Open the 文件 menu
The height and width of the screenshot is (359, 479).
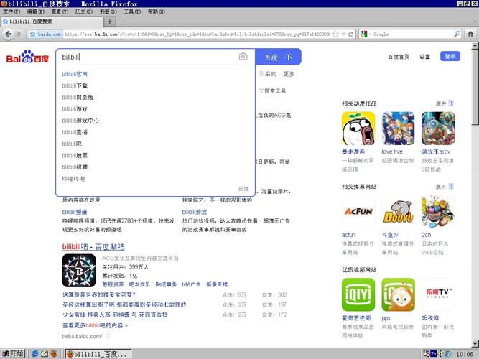point(11,11)
